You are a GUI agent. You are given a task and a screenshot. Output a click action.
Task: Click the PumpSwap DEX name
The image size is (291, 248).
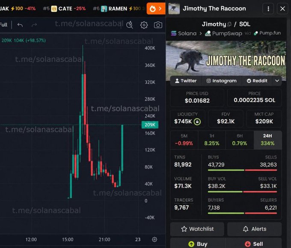227,33
